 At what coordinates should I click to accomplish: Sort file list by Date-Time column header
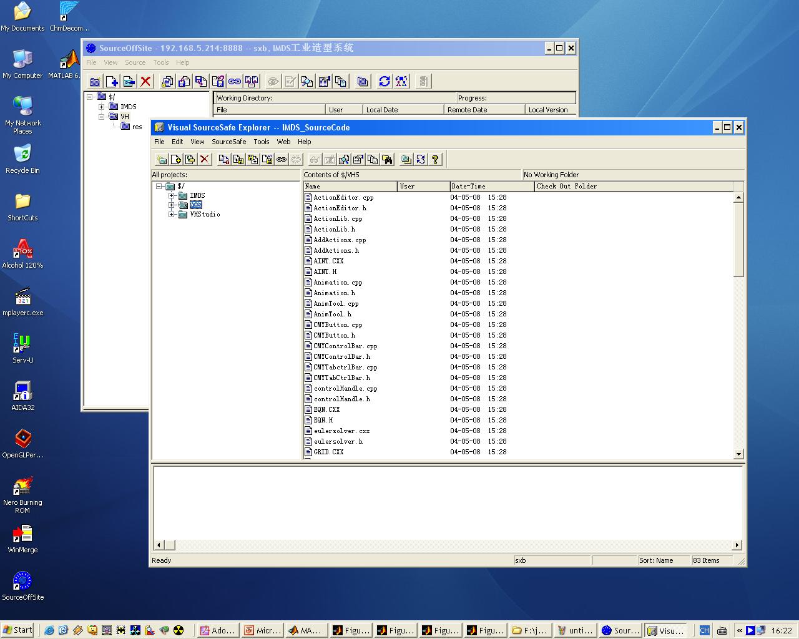(x=491, y=186)
